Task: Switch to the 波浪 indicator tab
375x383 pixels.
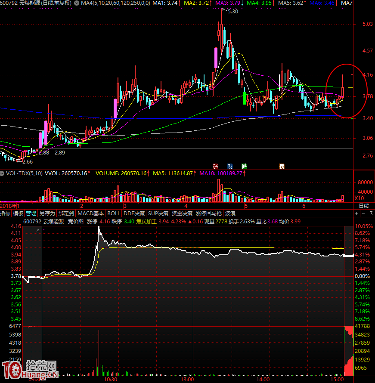Action: coord(230,213)
